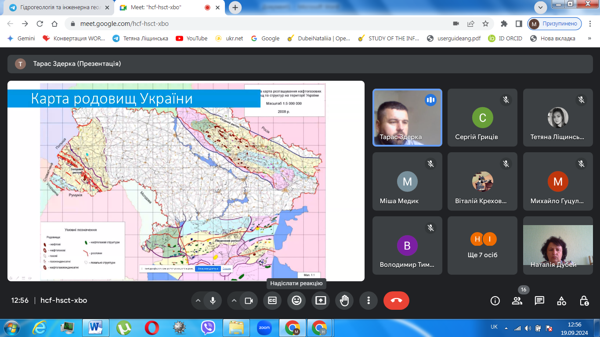This screenshot has height=337, width=600.
Task: Open More options three-dot menu
Action: click(x=368, y=301)
